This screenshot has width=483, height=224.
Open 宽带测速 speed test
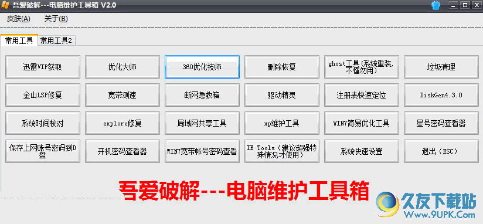(x=123, y=95)
